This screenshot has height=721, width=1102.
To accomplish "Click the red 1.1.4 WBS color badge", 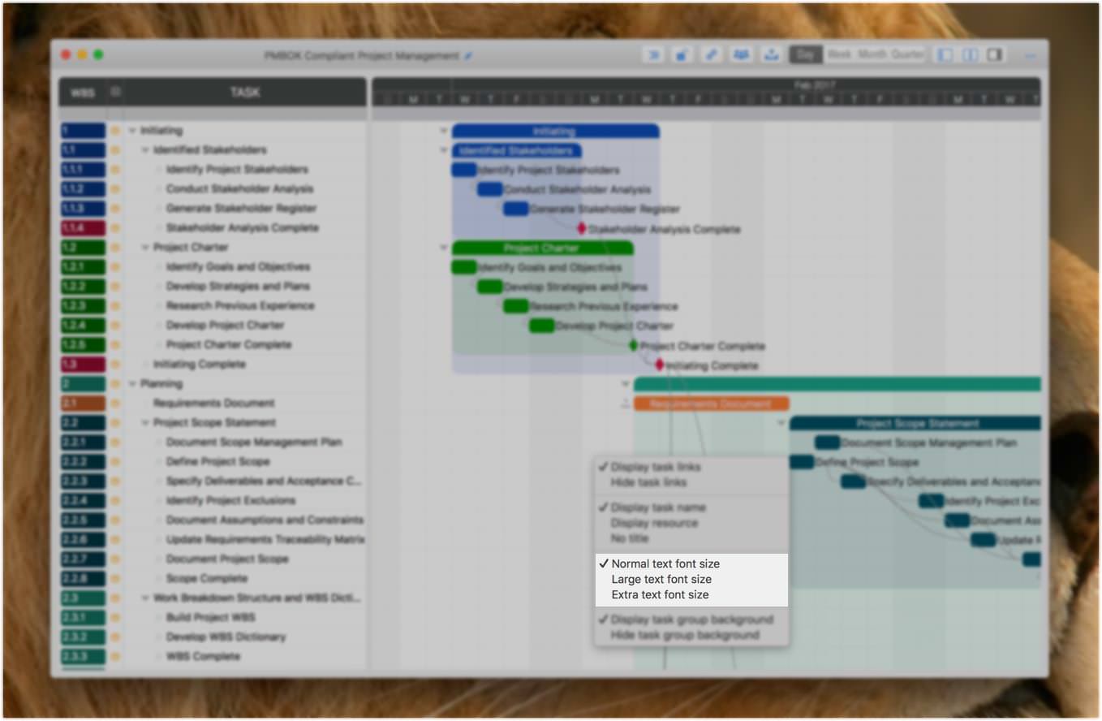I will pos(83,228).
